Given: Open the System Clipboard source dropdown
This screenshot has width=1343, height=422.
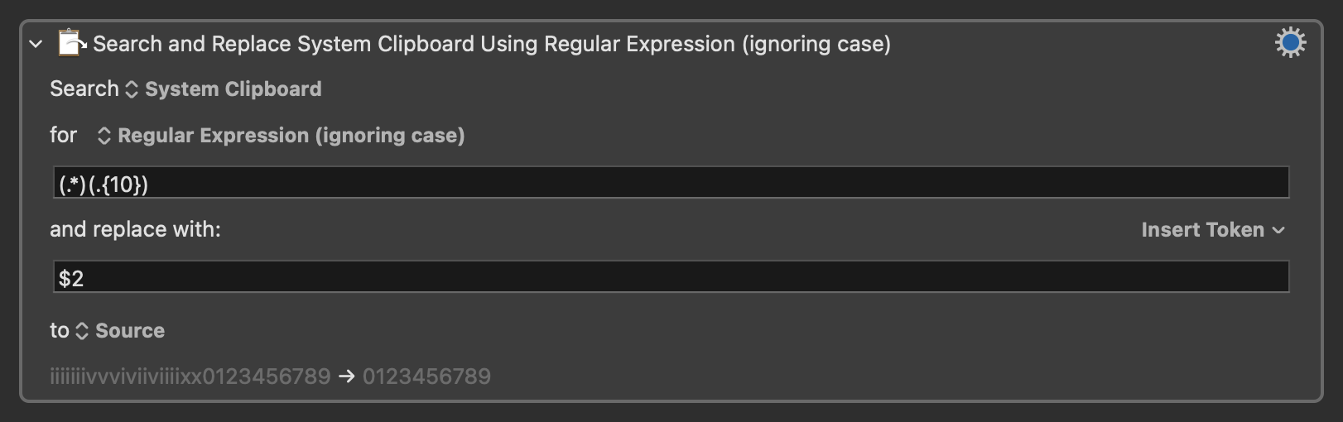Looking at the screenshot, I should click(233, 89).
